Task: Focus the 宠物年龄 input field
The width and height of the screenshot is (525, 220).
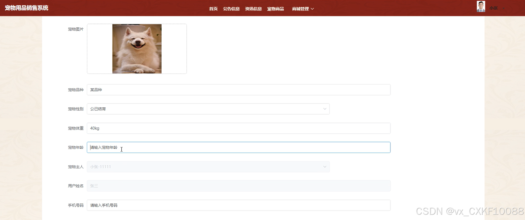Action: point(239,147)
